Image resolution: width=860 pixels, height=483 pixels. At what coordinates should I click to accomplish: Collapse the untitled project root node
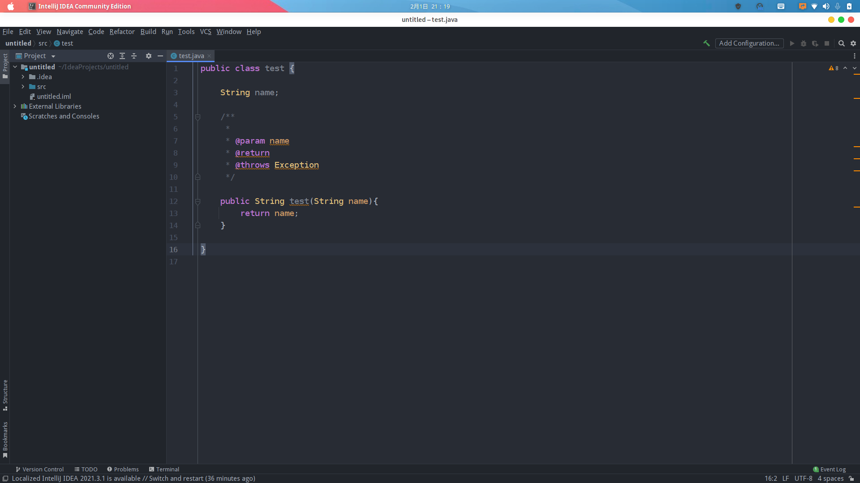[15, 67]
